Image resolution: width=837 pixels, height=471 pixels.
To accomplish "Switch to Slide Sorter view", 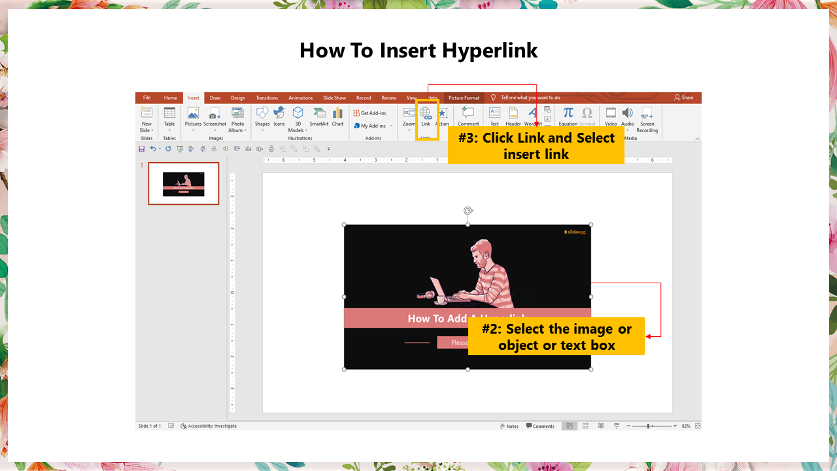I will 585,426.
